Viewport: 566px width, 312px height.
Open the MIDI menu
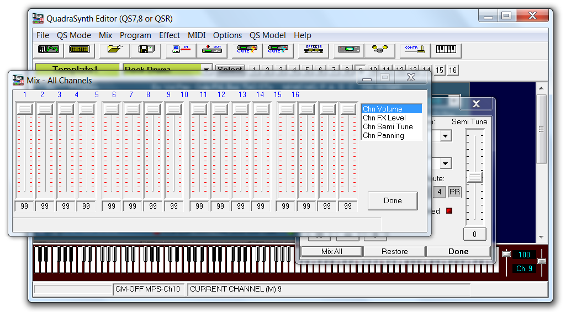(197, 35)
